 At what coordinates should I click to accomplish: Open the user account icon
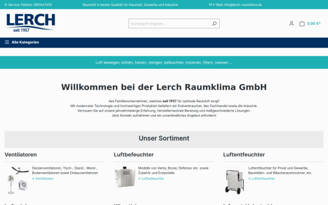[291, 24]
